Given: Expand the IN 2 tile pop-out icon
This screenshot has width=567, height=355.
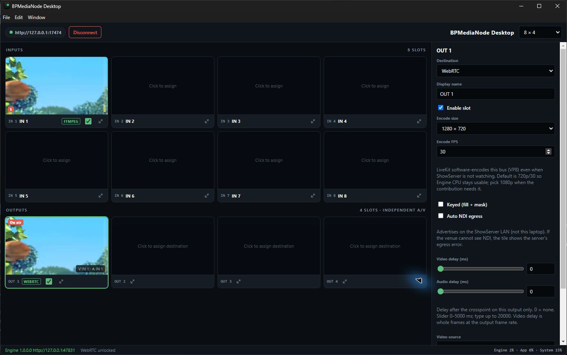Looking at the screenshot, I should point(207,121).
